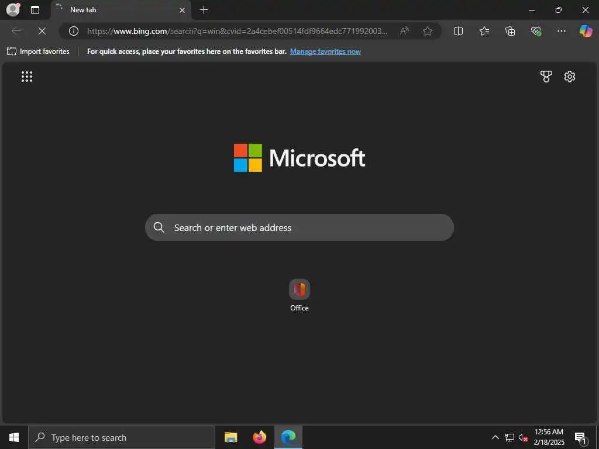
Task: Follow the Manage favorites now link
Action: [325, 51]
